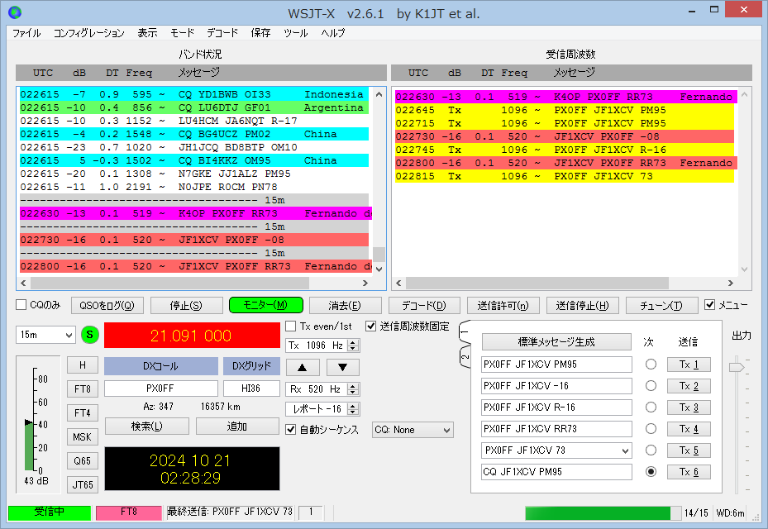Image resolution: width=768 pixels, height=529 pixels.
Task: Open the ヘルプ menu
Action: point(333,33)
